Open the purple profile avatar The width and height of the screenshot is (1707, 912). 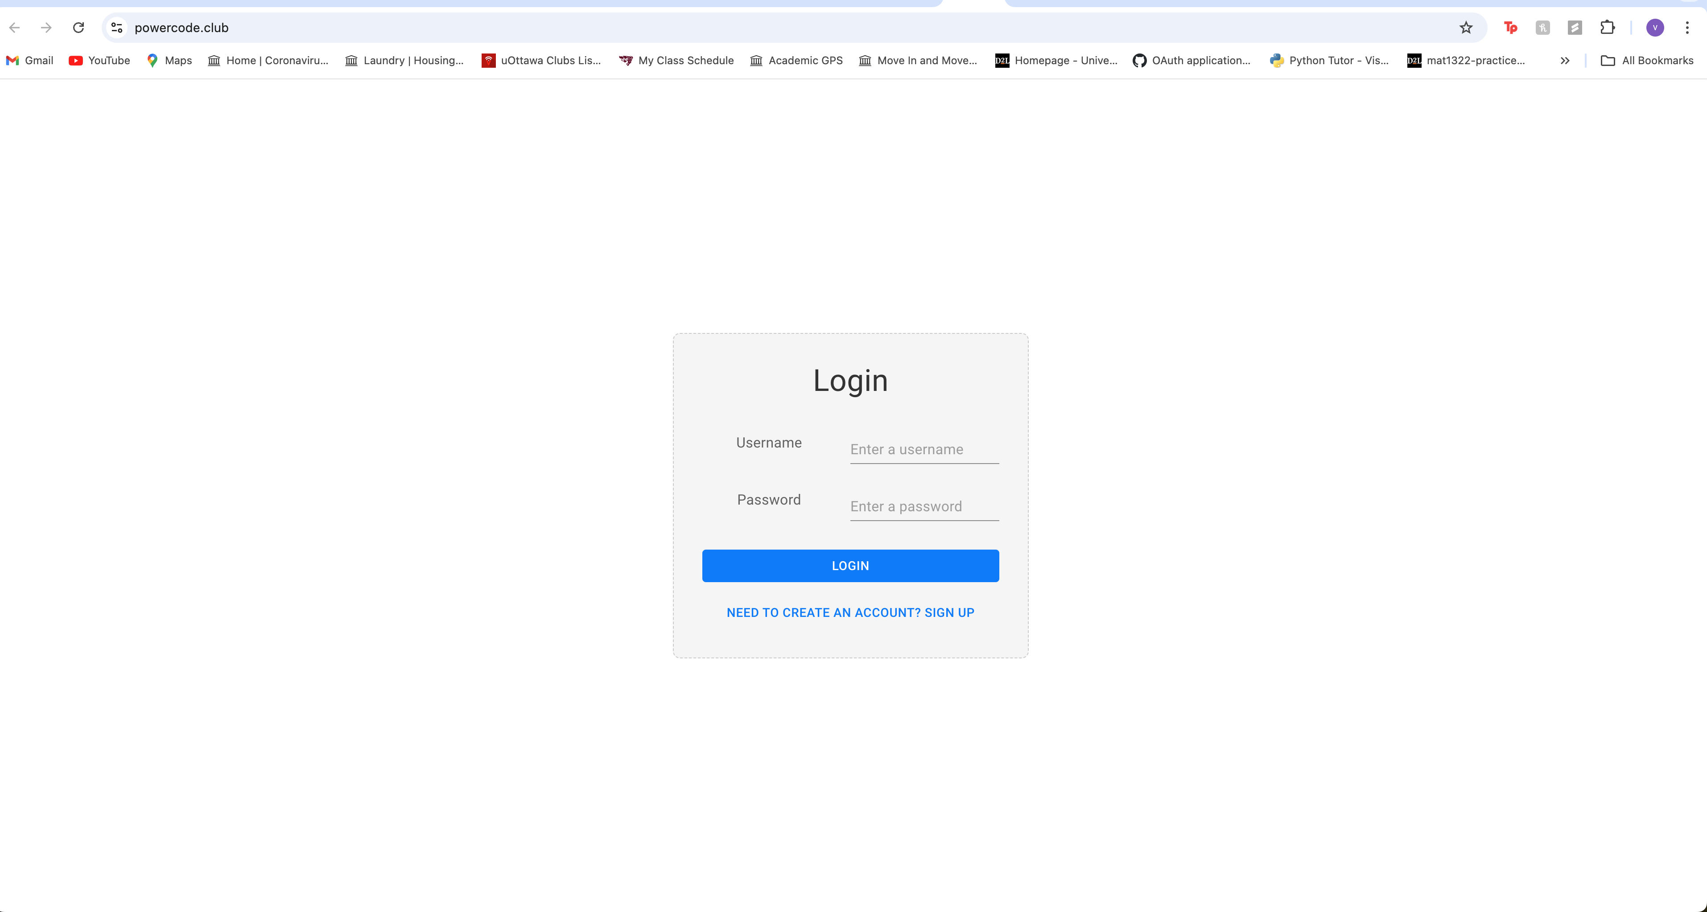tap(1655, 27)
